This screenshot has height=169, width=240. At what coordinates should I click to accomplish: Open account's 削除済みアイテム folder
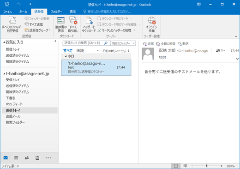[17, 92]
